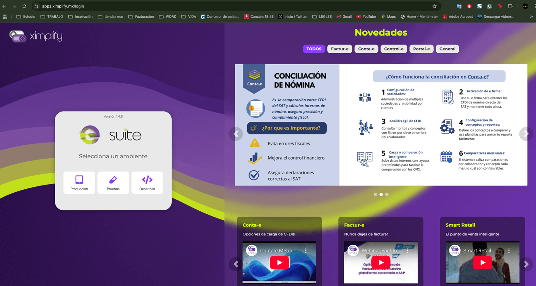
Task: Open the WORK bookmarks folder
Action: (x=167, y=16)
